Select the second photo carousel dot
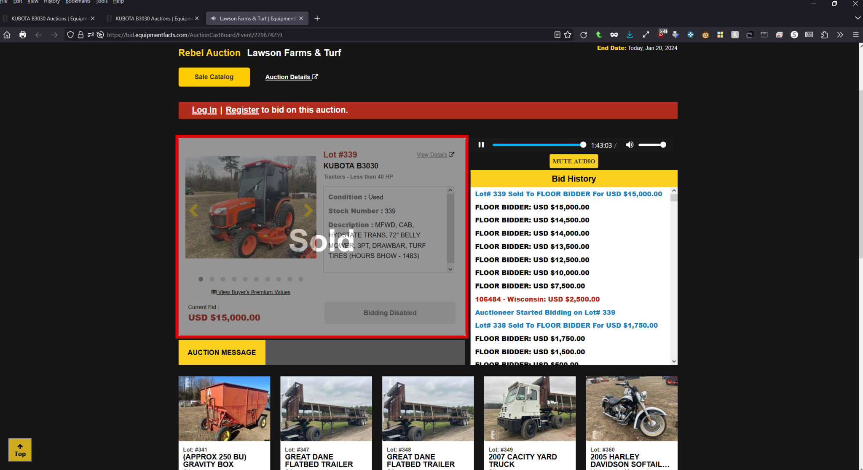 tap(212, 279)
